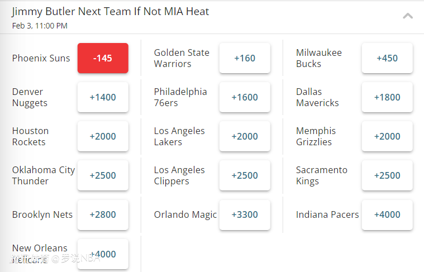The height and width of the screenshot is (272, 424).
Task: Pick Golden State Warriors at +160
Action: tap(245, 58)
